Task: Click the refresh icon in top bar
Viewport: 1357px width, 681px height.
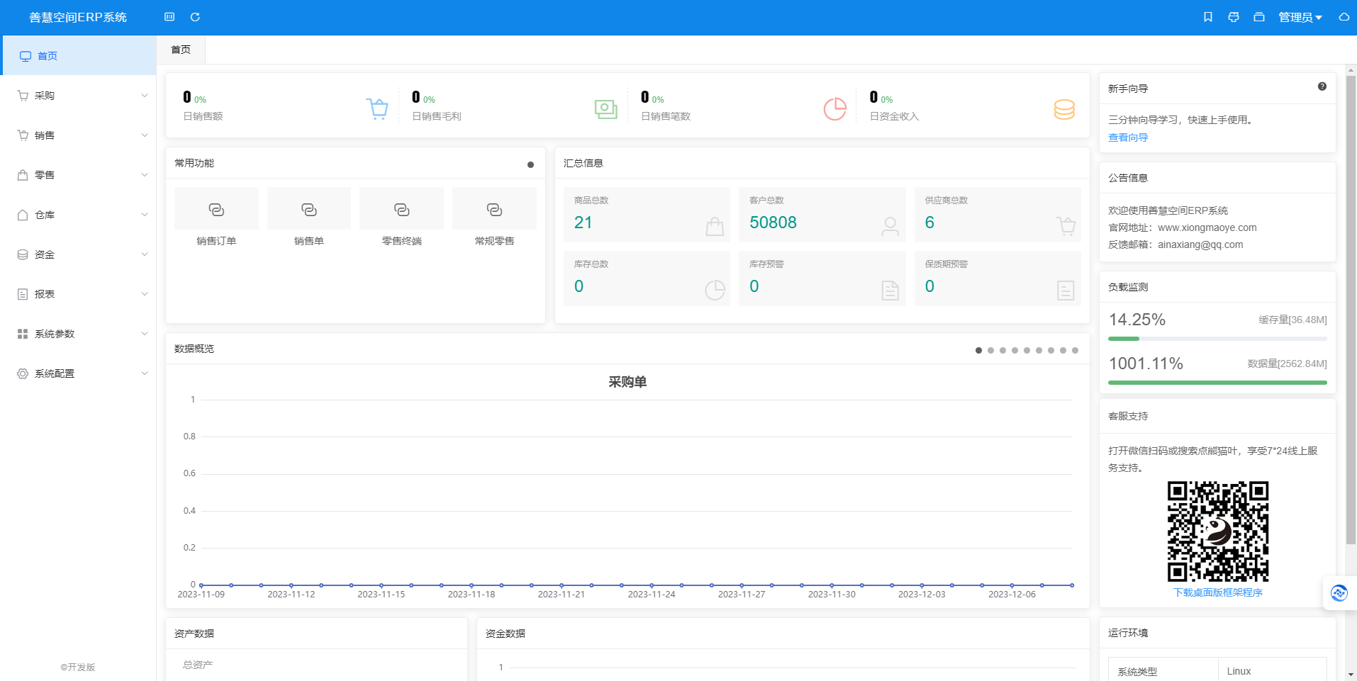Action: point(195,17)
